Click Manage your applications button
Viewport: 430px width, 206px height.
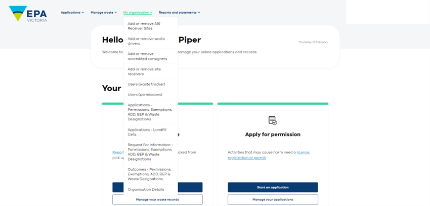point(273,199)
